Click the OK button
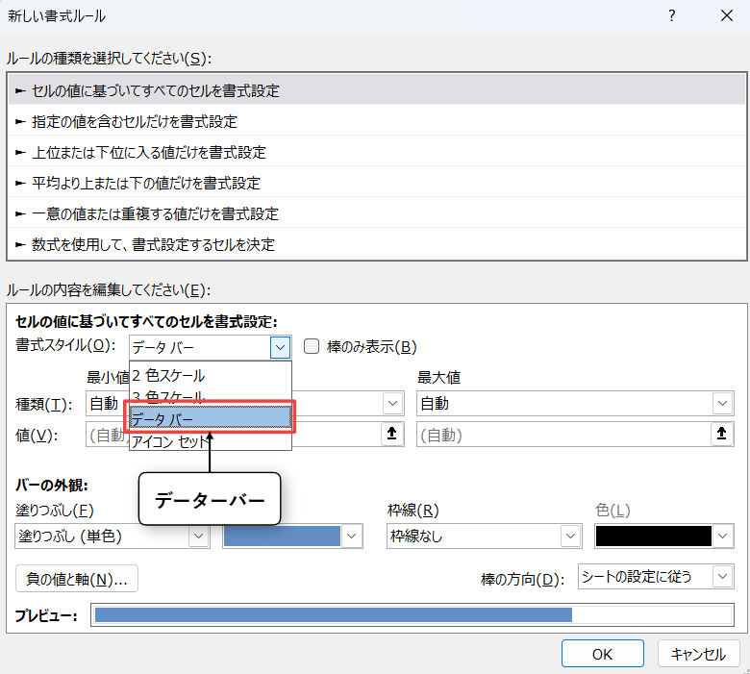This screenshot has height=674, width=750. 602,654
